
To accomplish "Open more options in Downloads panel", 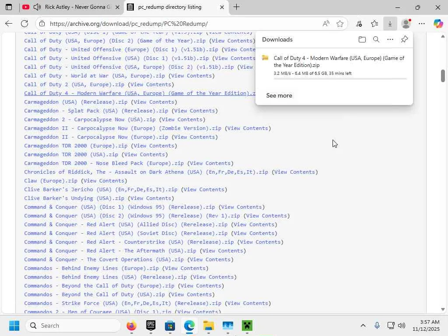I will coord(390,39).
